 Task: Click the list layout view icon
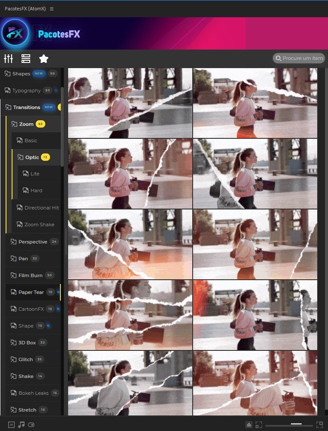coord(26,59)
